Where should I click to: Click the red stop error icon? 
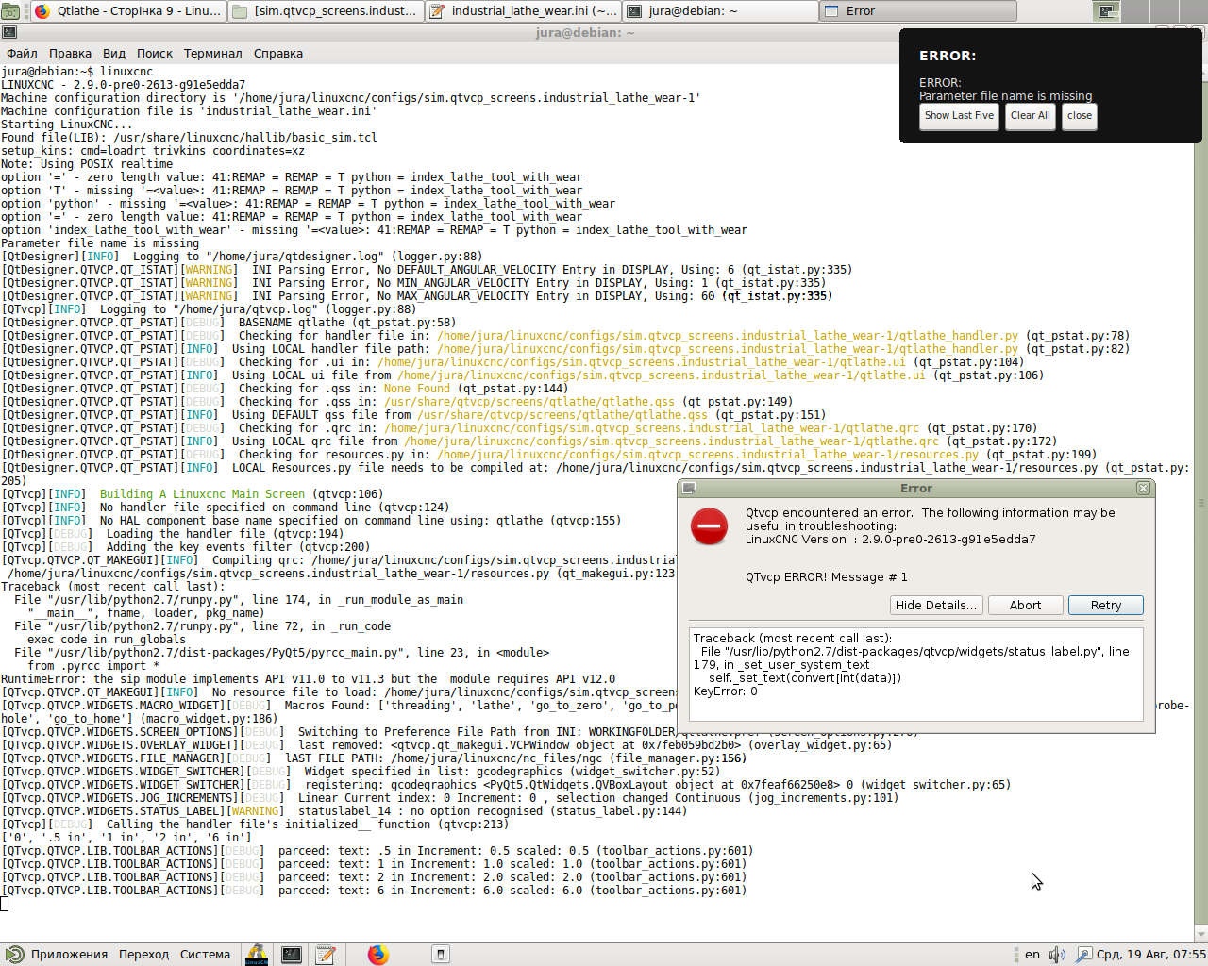click(709, 526)
